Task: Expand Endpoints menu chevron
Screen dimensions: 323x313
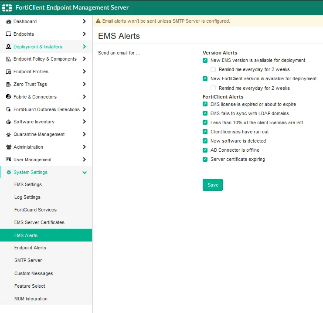Action: (84, 34)
